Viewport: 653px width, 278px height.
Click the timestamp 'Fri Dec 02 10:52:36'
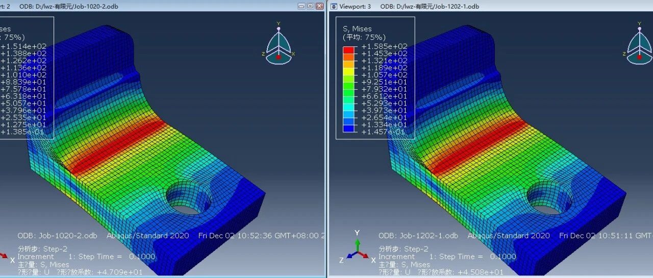click(x=234, y=236)
